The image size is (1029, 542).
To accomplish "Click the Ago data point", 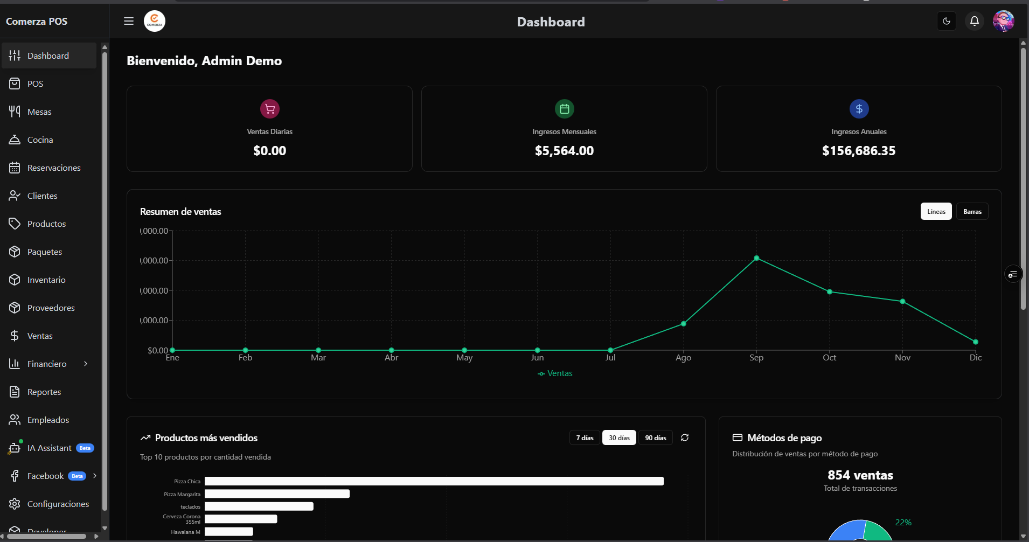I will point(684,324).
